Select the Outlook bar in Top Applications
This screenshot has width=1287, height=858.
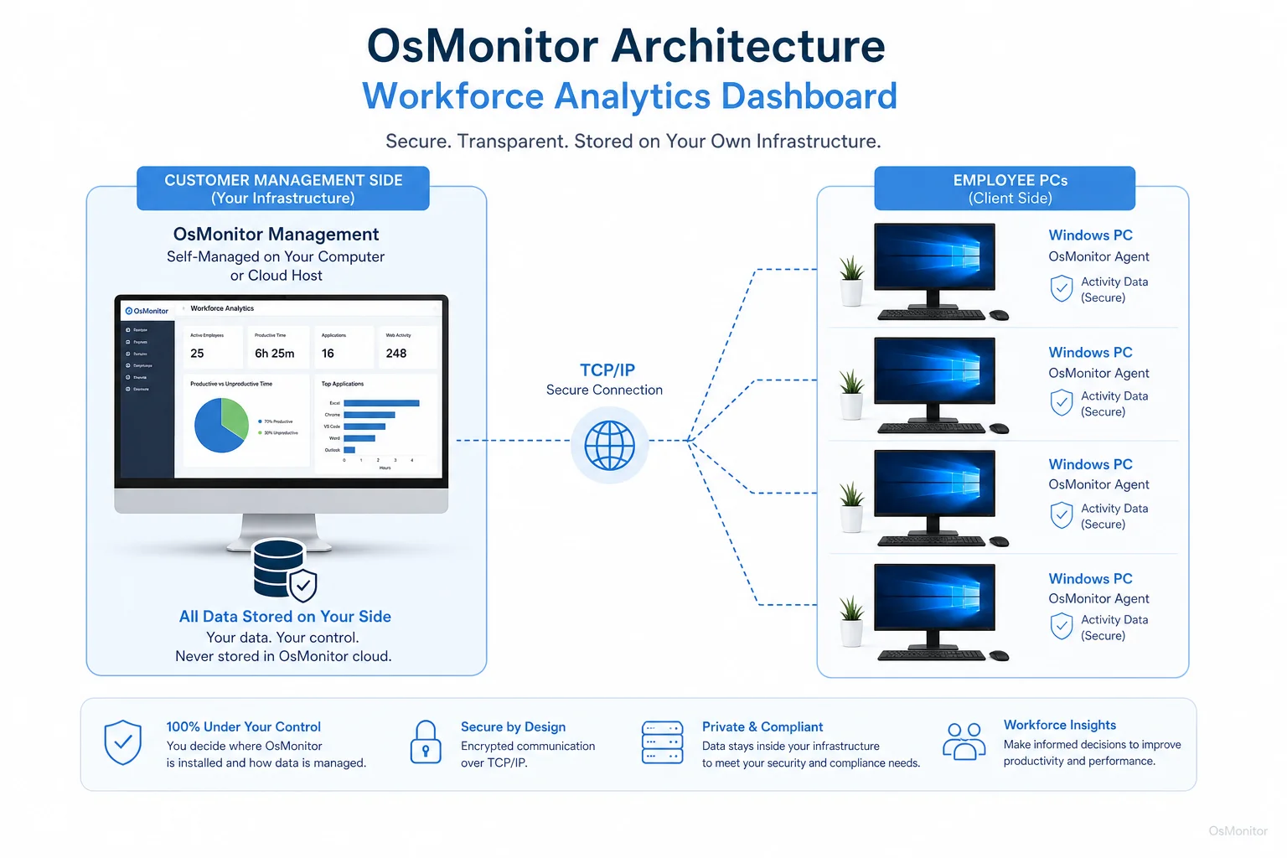coord(349,450)
